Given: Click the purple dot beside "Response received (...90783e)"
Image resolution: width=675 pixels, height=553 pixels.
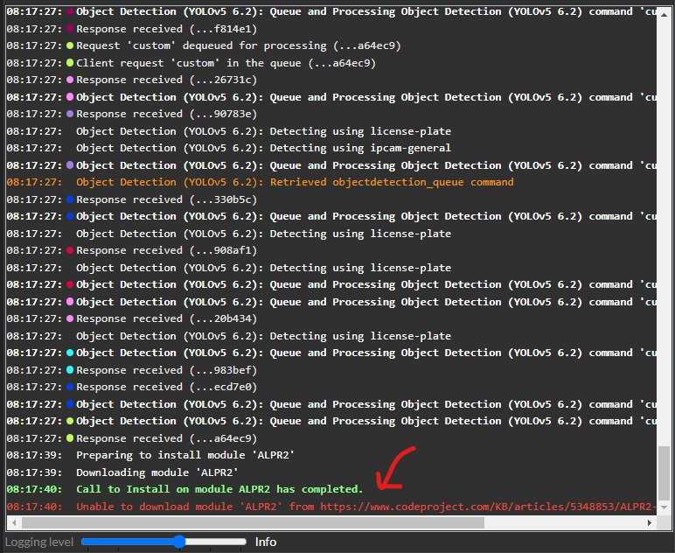Looking at the screenshot, I should point(70,114).
